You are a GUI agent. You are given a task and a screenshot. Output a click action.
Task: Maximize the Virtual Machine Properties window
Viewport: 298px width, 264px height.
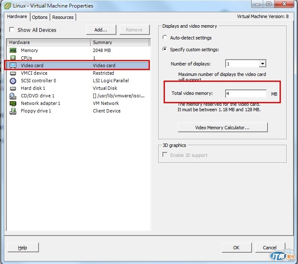point(269,4)
